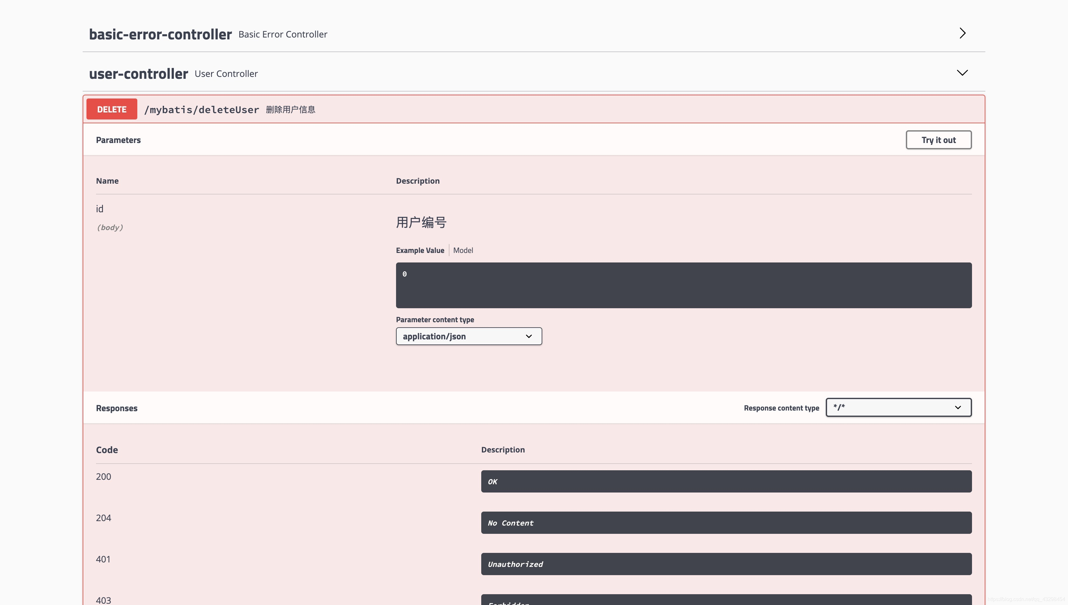Click the example value code box
1068x605 pixels.
click(684, 285)
